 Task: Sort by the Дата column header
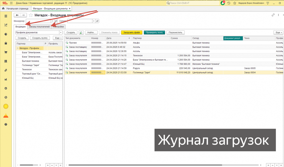pyautogui.click(x=118, y=38)
